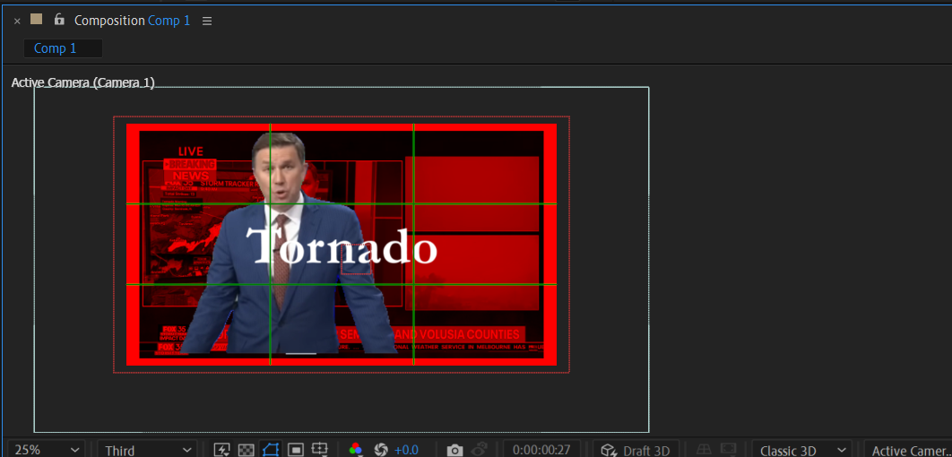Open the Composition panel hamburger menu
Image resolution: width=952 pixels, height=457 pixels.
coord(207,22)
